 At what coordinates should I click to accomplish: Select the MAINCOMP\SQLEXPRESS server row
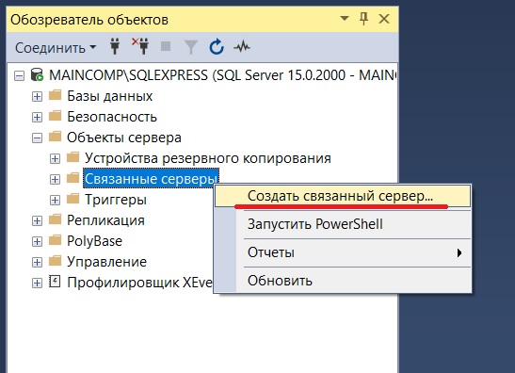pos(222,75)
